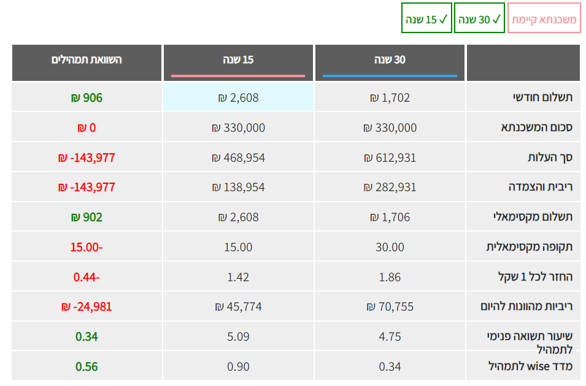Viewport: 586px width, 386px height.
Task: Toggle the "30 שנה" checked filter button
Action: coord(479,18)
